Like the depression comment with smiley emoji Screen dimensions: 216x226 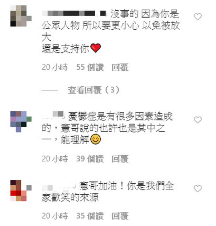pos(198,120)
